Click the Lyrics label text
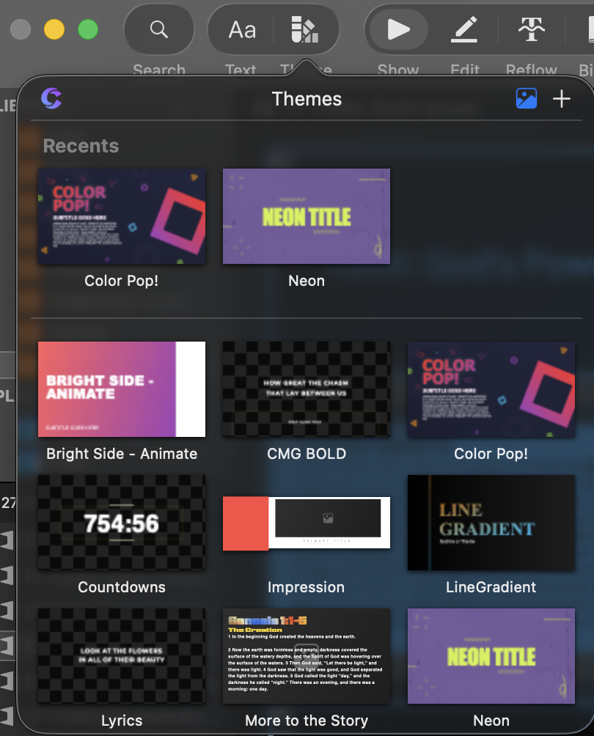This screenshot has width=594, height=736. [x=122, y=721]
